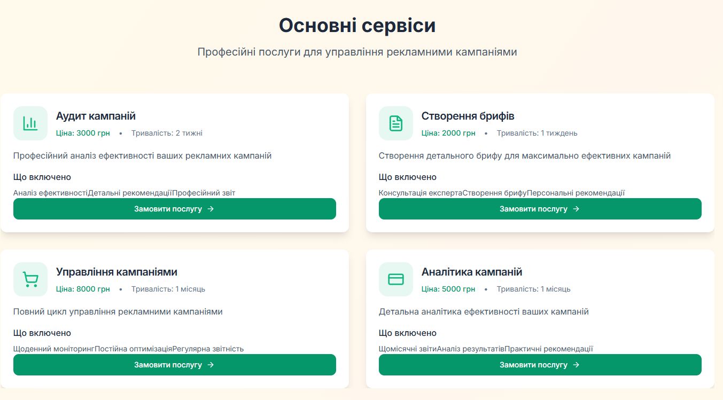Viewport: 723px width, 400px height.
Task: Click the shopping cart icon for Управління кампаніями
Action: click(30, 279)
